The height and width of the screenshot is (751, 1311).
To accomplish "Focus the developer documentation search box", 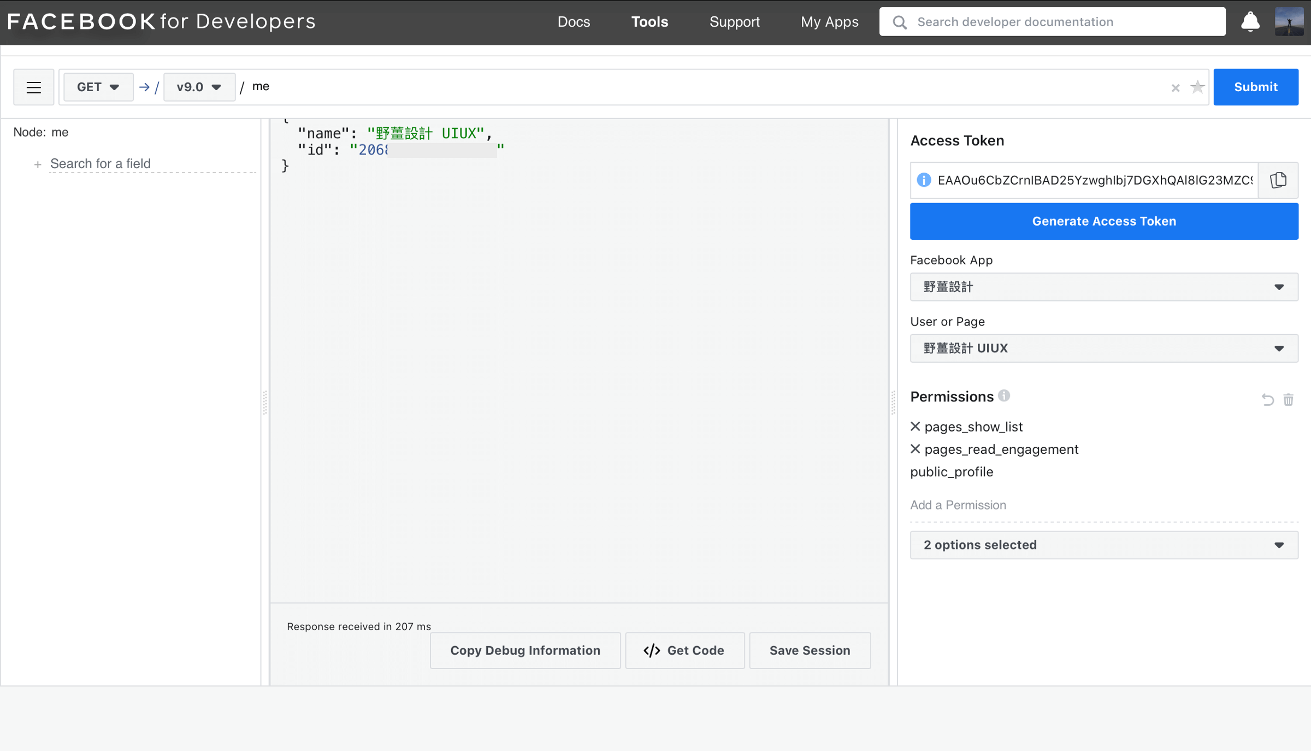I will [x=1052, y=22].
